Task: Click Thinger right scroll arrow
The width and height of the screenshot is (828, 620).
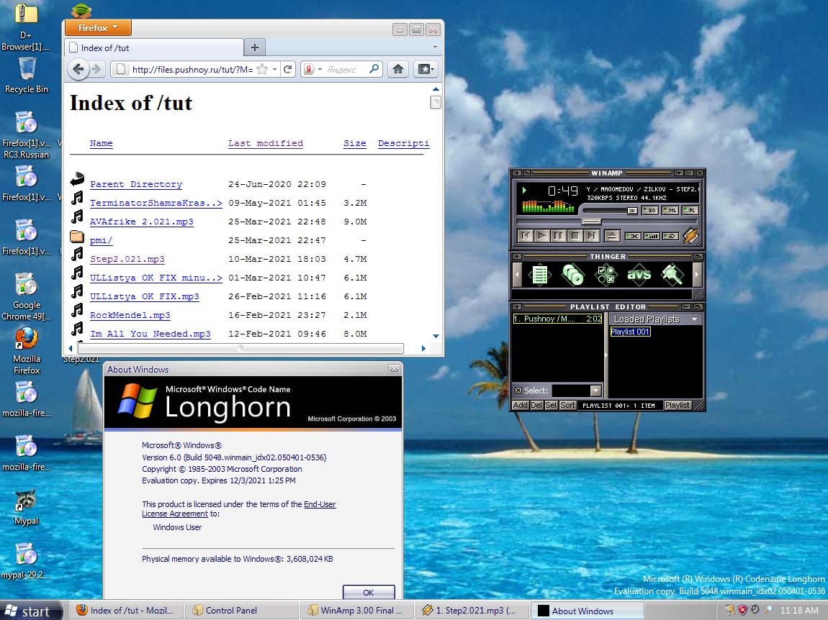Action: (x=697, y=275)
